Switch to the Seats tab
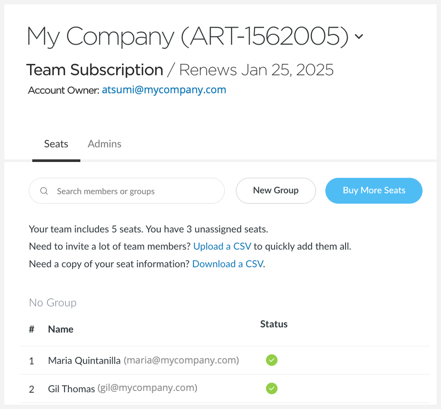This screenshot has height=409, width=441. (56, 144)
